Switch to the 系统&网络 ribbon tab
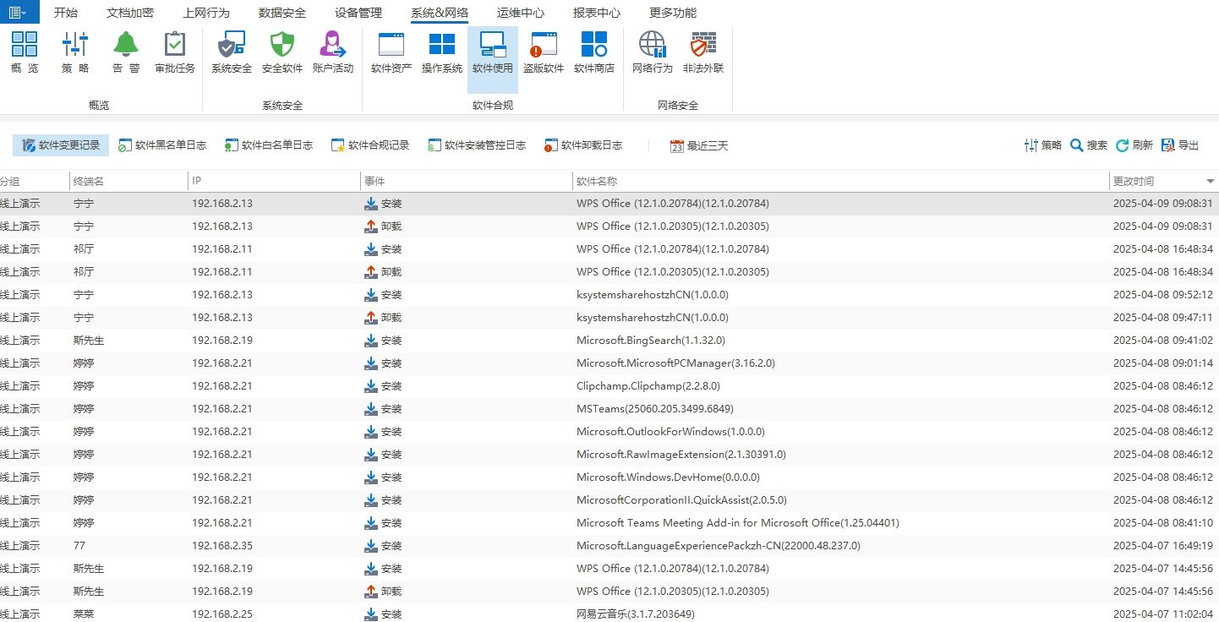 click(440, 13)
